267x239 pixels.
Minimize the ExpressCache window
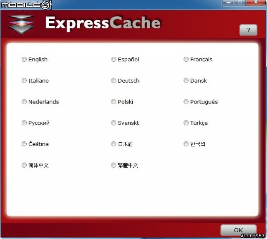point(229,3)
